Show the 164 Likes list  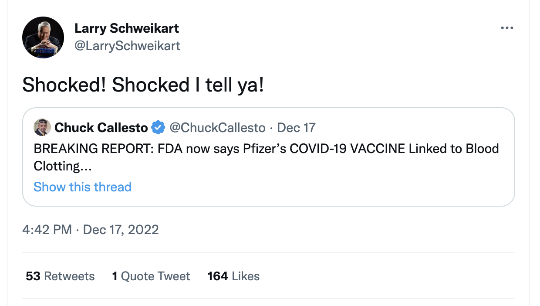(x=233, y=276)
